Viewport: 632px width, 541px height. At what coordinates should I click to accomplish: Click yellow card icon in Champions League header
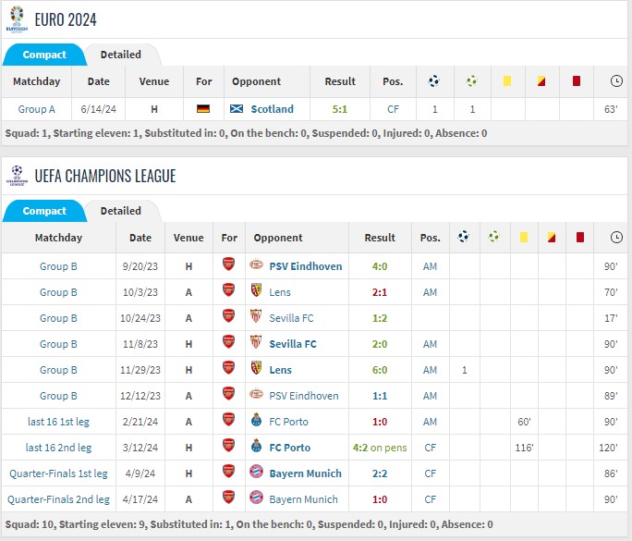[x=524, y=238]
